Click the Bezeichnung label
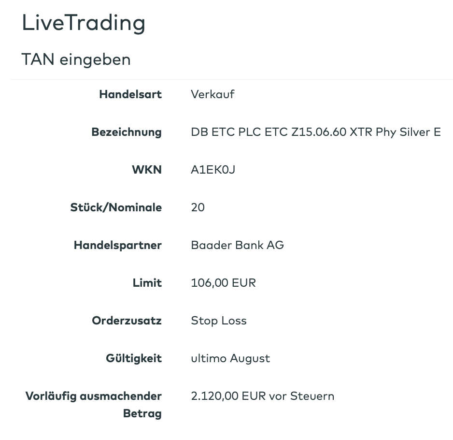Image resolution: width=453 pixels, height=440 pixels. point(127,132)
